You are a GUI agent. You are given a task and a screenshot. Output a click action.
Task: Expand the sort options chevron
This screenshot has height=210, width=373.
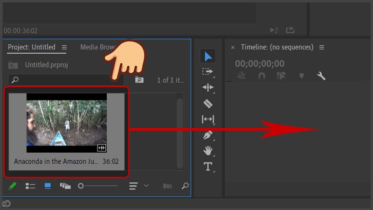146,185
